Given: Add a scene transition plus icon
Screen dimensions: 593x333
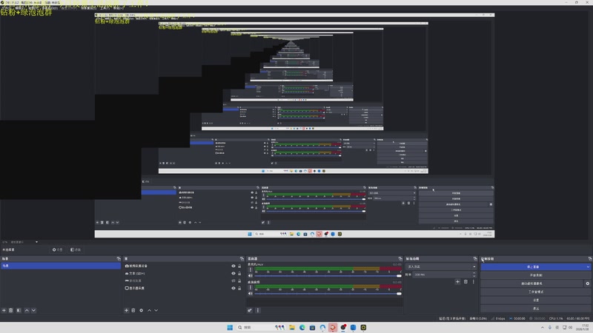Looking at the screenshot, I should coord(457,282).
